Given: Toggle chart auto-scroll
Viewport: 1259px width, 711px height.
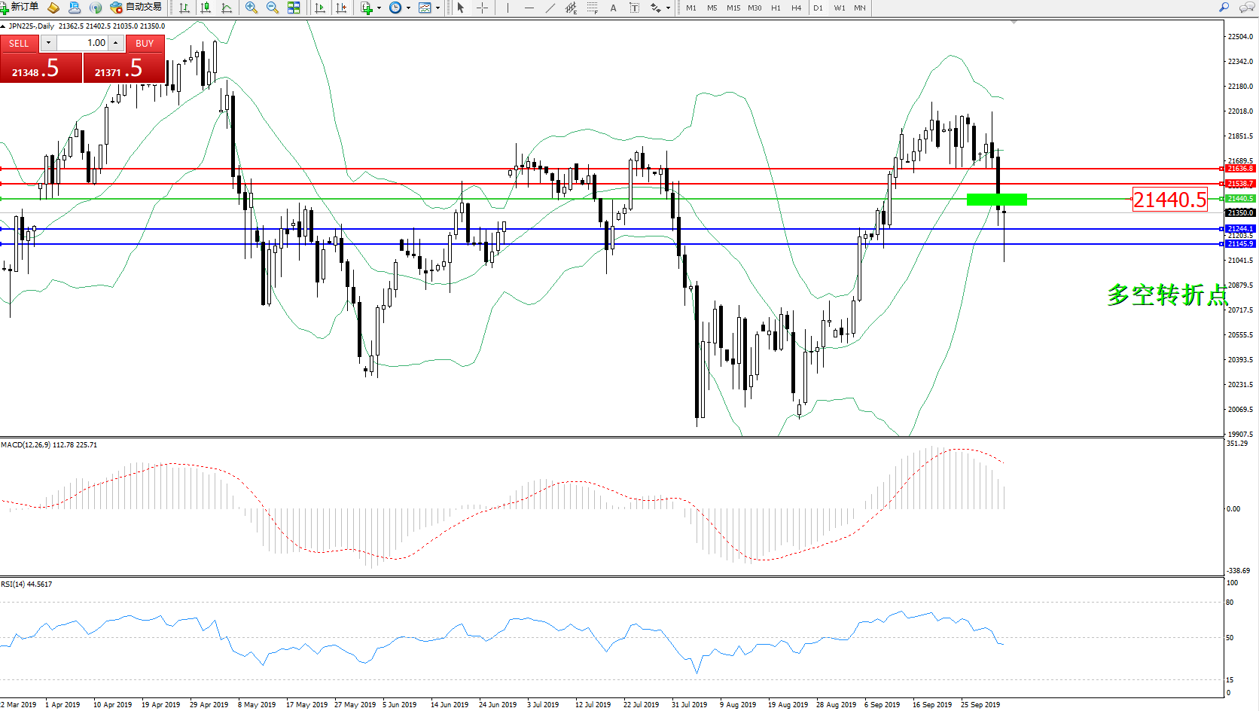Looking at the screenshot, I should click(x=320, y=8).
